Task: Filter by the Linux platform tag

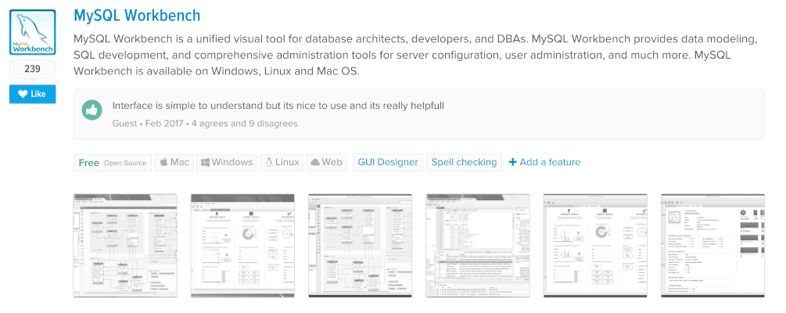Action: [x=282, y=163]
